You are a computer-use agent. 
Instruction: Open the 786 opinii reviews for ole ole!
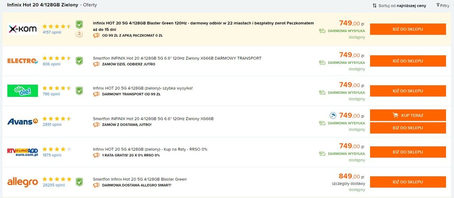pyautogui.click(x=51, y=94)
